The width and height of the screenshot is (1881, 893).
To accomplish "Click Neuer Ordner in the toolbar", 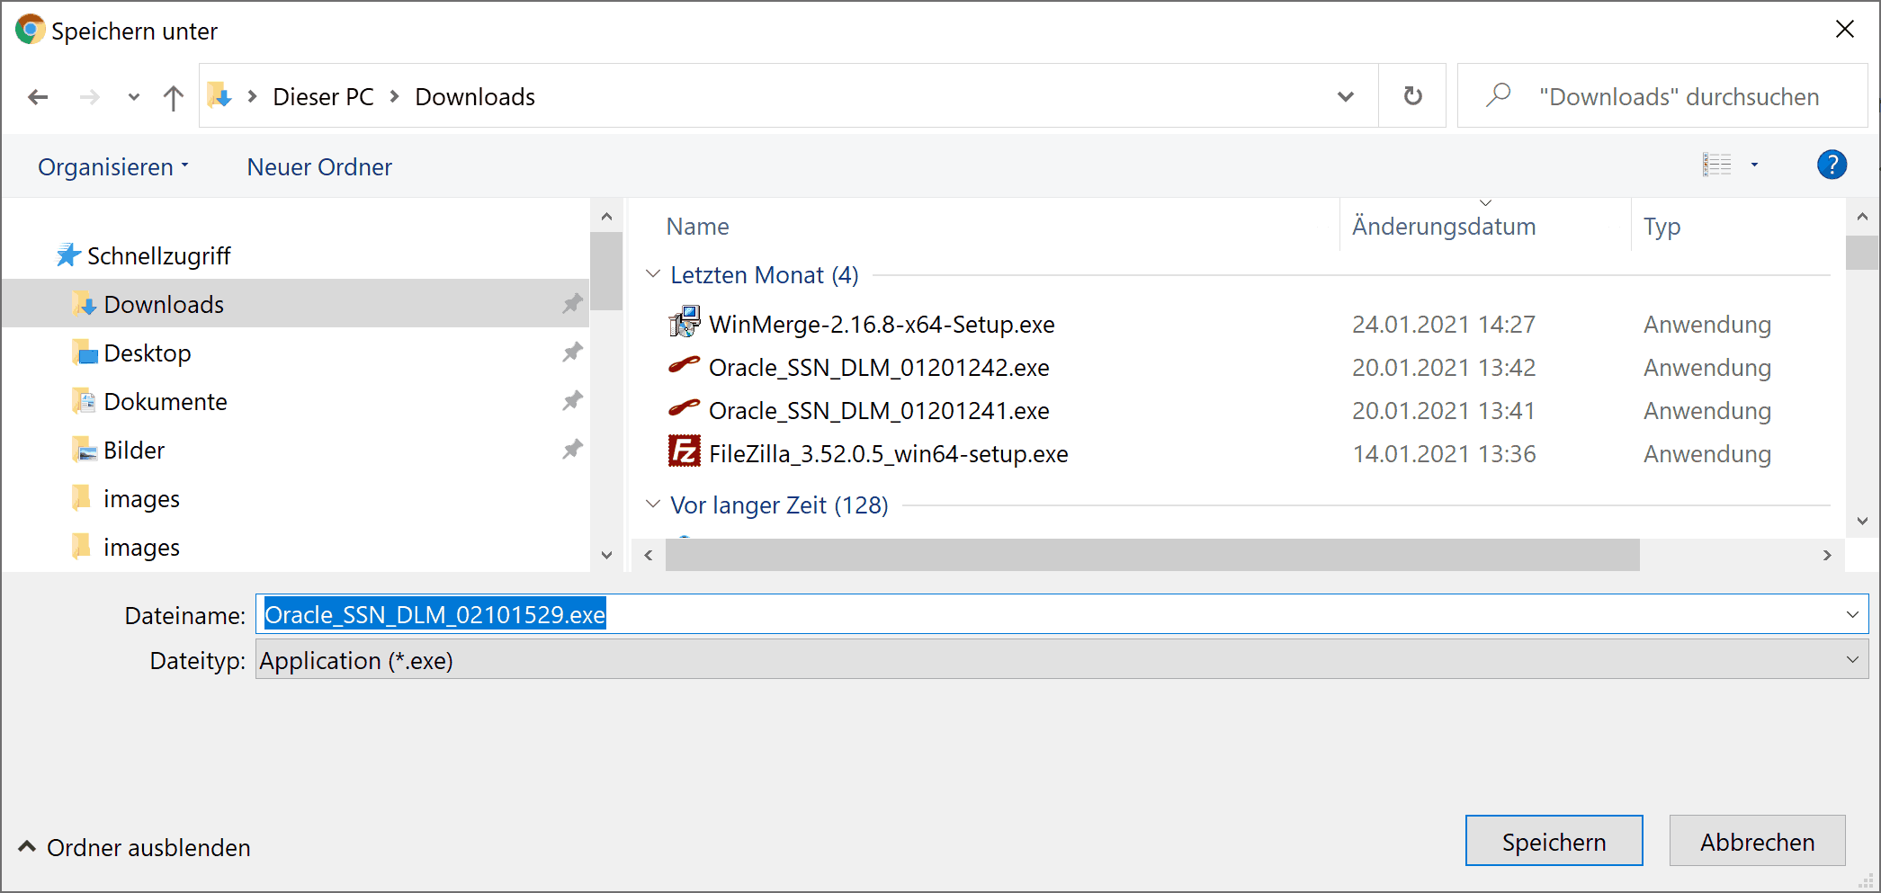I will click(319, 167).
